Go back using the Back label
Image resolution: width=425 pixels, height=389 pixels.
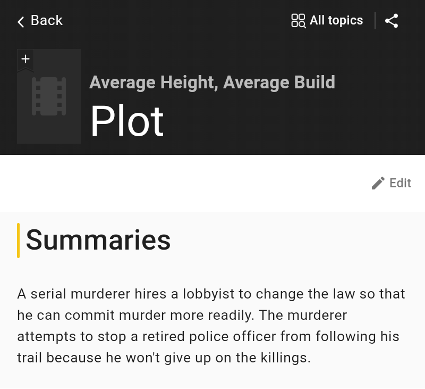47,20
